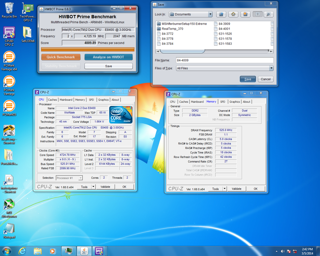Viewport: 320px width, 256px height.
Task: Expand the Look In Documents dropdown
Action: coord(210,14)
